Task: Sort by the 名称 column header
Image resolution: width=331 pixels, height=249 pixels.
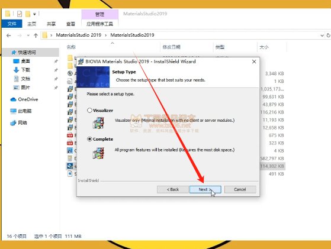Action: tap(71, 47)
